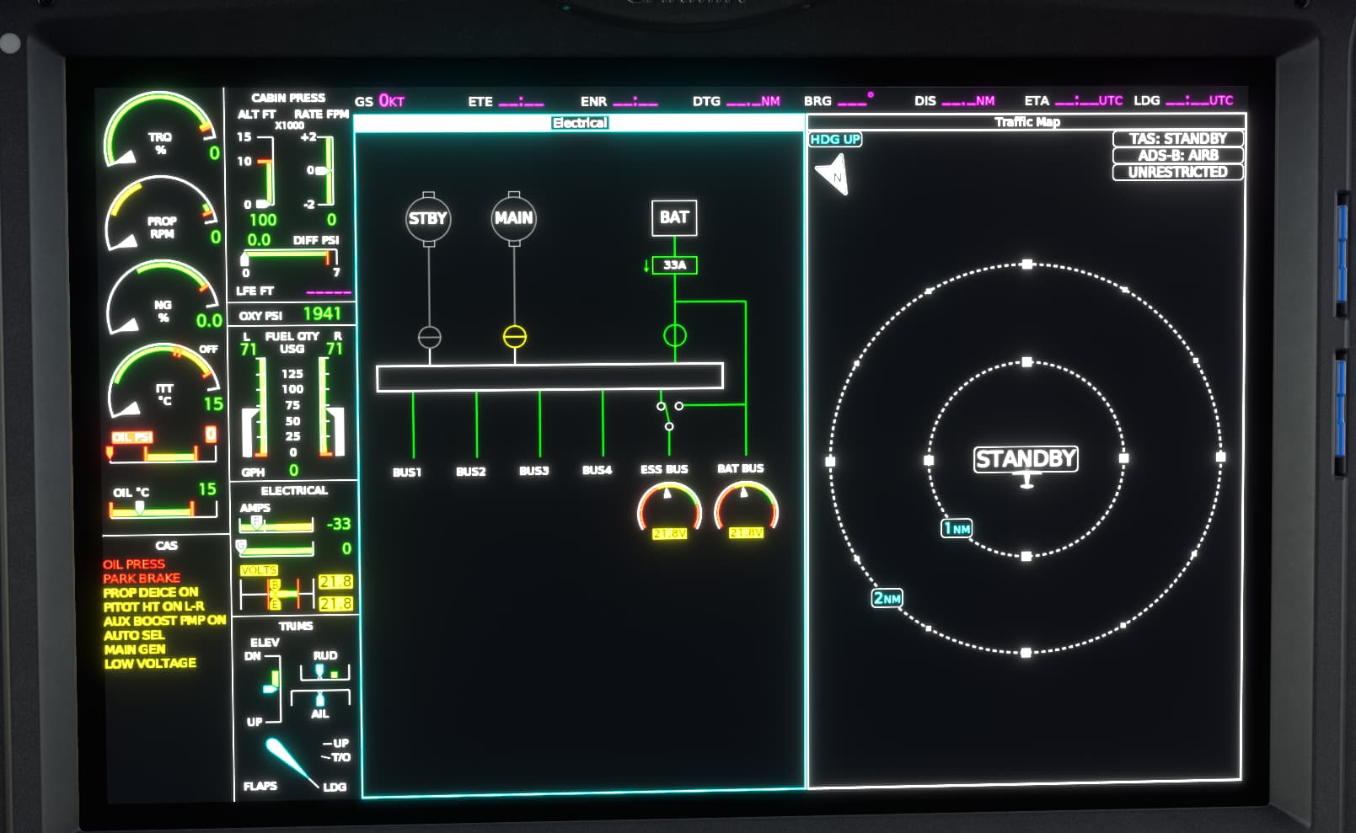Click the 2NM range ring label

click(x=887, y=598)
